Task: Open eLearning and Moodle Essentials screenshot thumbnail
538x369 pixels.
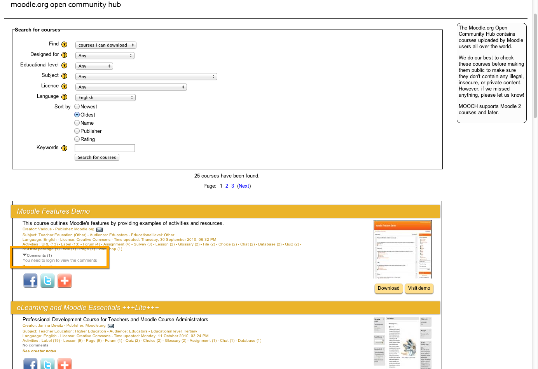Action: (x=403, y=343)
